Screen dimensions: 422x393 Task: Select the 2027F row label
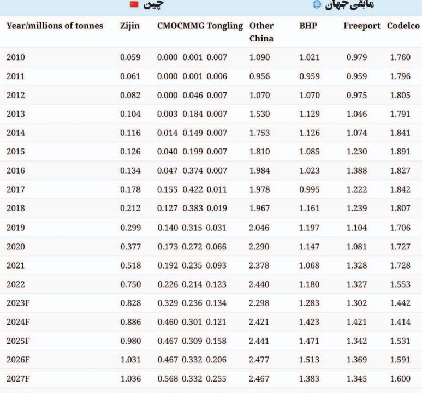pos(18,379)
